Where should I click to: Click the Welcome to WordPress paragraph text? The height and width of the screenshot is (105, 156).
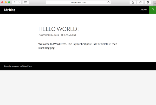coord(78,46)
